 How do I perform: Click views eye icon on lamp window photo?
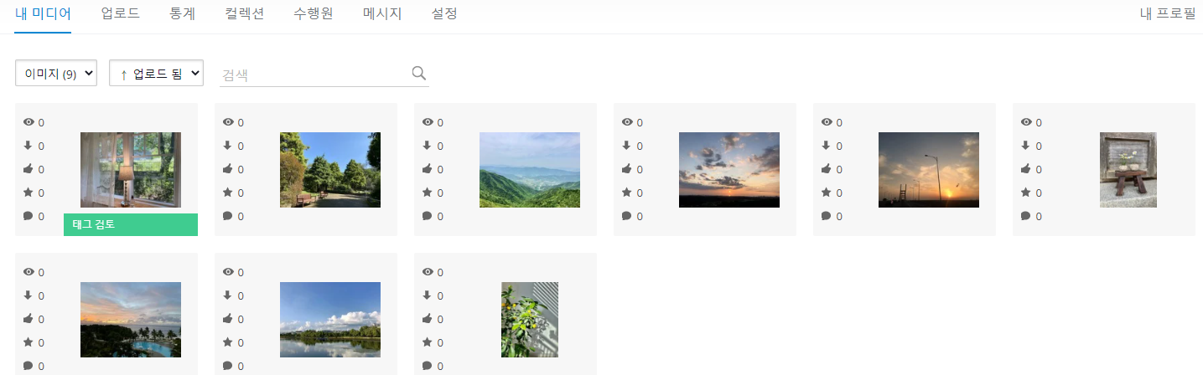click(29, 122)
